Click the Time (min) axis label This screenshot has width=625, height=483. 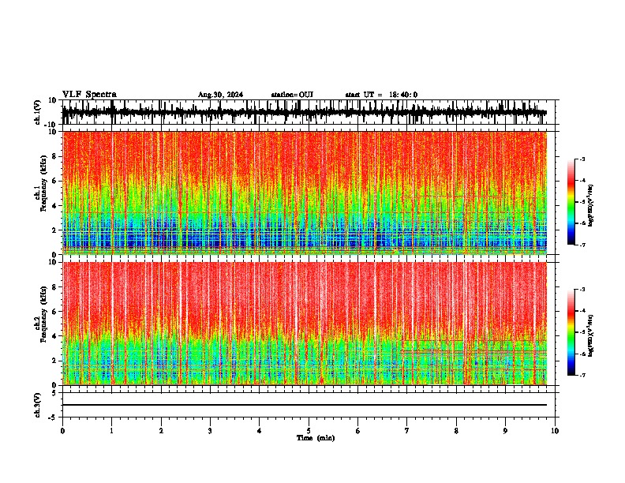click(x=316, y=438)
